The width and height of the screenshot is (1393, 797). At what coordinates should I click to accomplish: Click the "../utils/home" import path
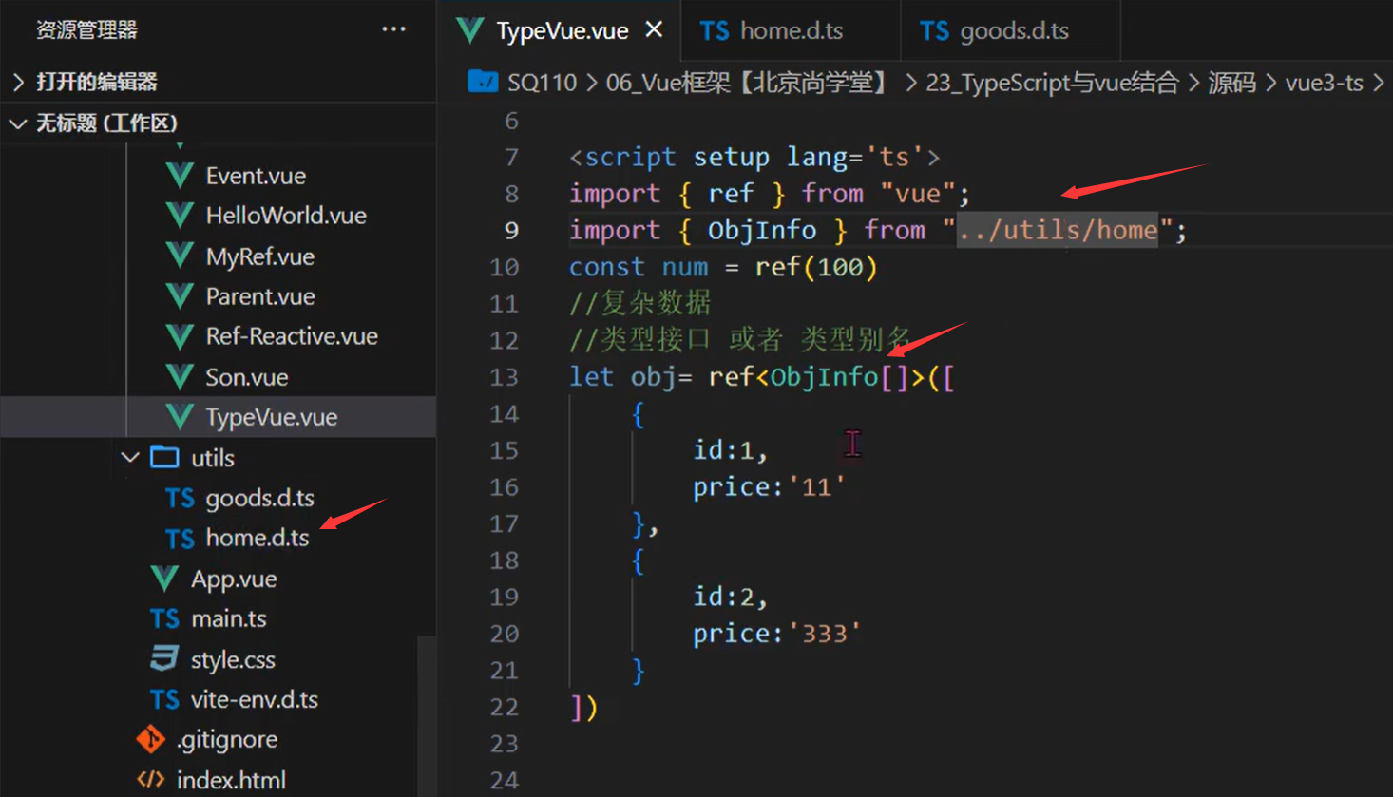[x=1057, y=231]
